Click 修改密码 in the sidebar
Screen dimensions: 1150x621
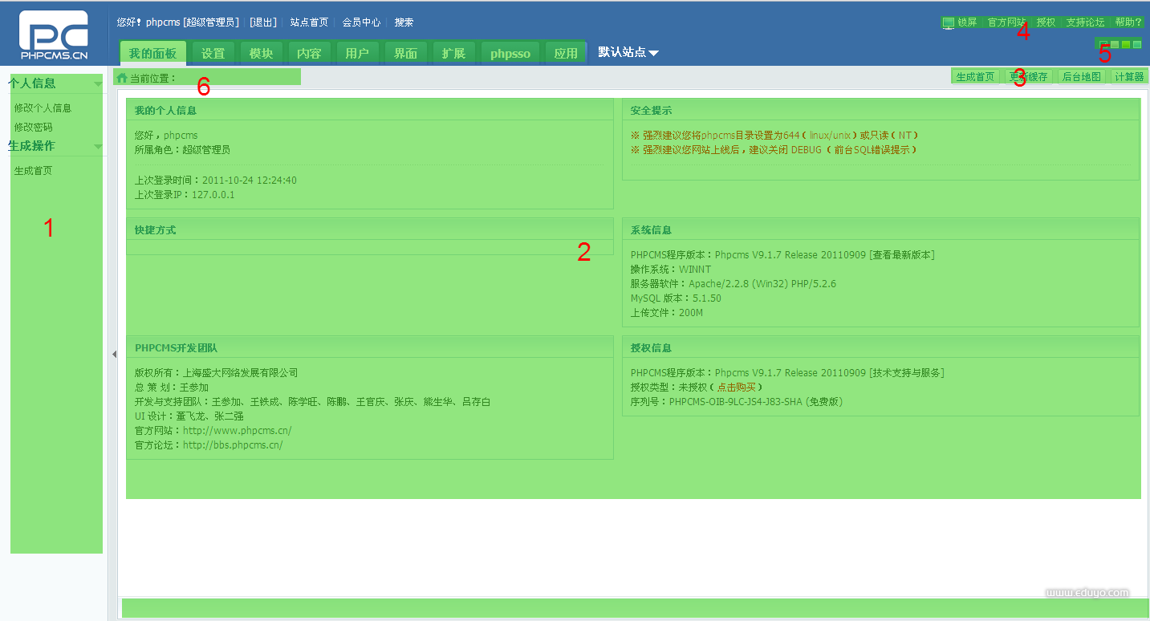(33, 127)
